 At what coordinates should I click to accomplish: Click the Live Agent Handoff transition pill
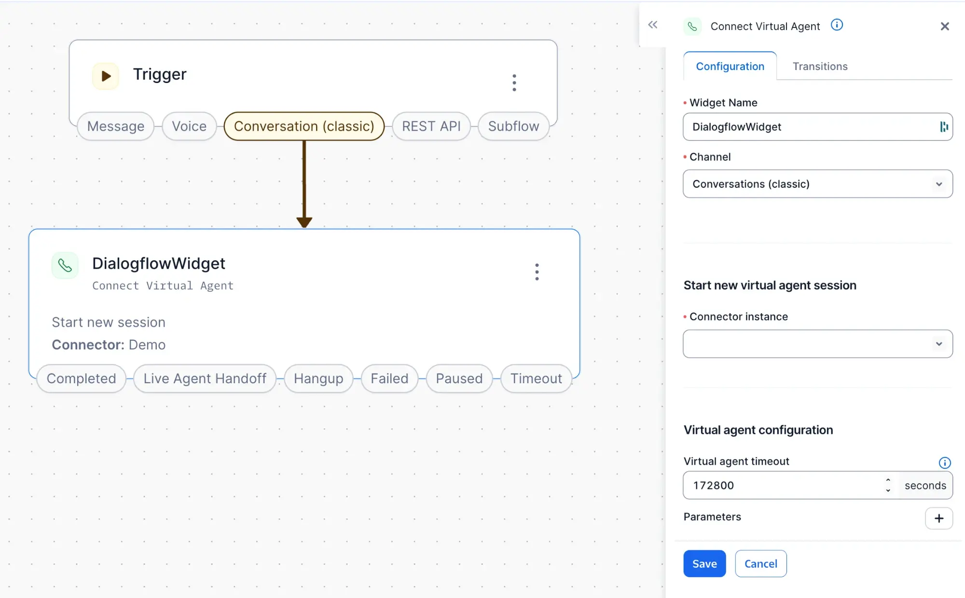[205, 378]
